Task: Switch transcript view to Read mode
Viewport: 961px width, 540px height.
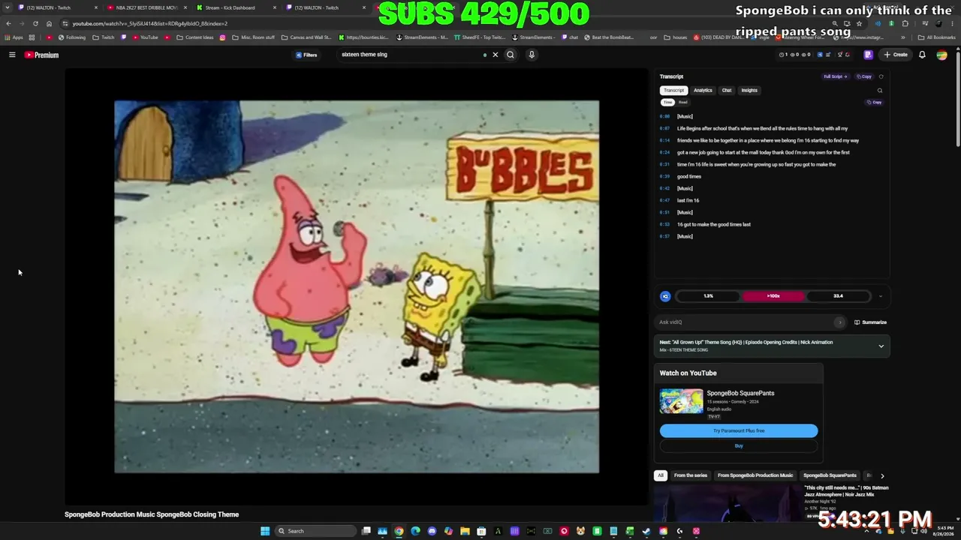Action: [x=683, y=102]
